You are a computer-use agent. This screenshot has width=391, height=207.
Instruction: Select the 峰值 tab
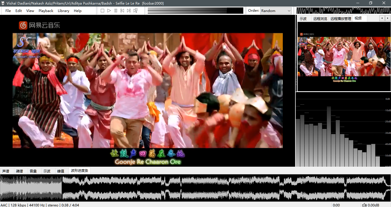(x=61, y=171)
